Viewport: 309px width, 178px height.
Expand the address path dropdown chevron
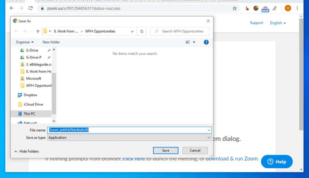click(x=132, y=31)
